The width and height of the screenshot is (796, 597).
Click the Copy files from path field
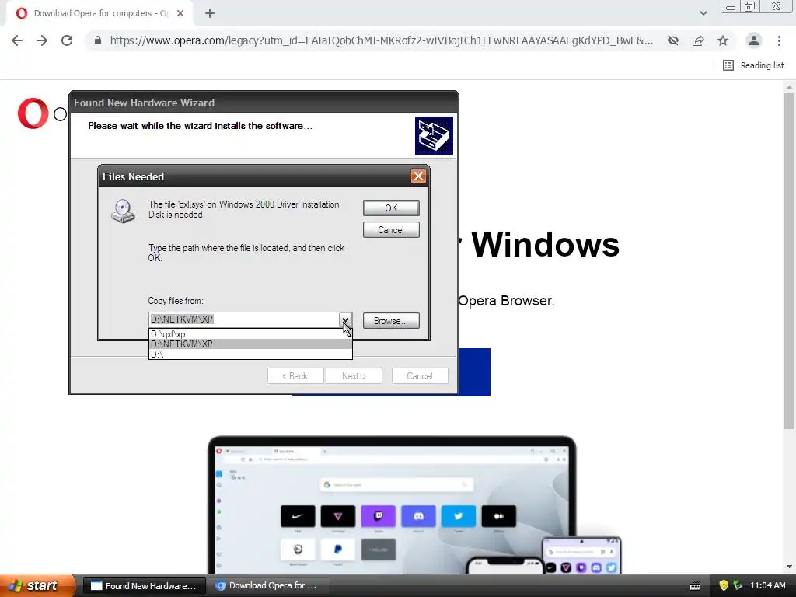point(243,319)
